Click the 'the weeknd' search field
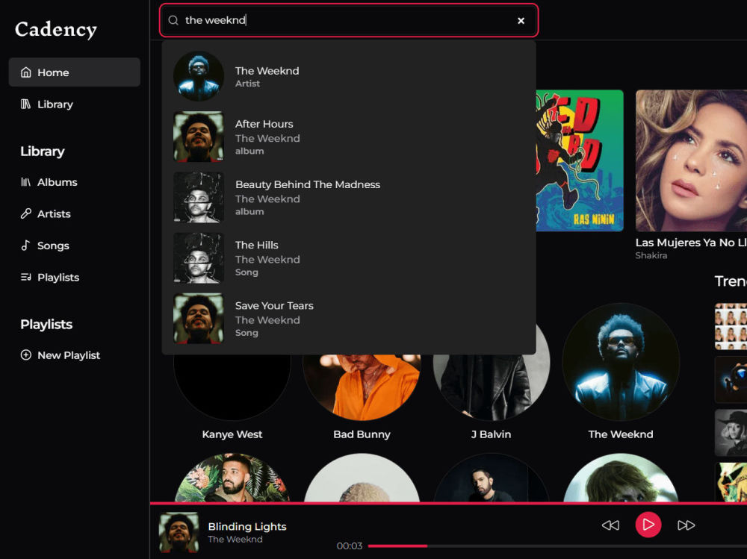Image resolution: width=747 pixels, height=559 pixels. pyautogui.click(x=349, y=20)
